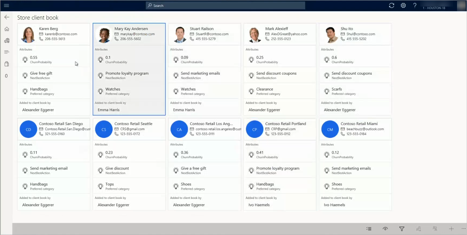The height and width of the screenshot is (235, 467).
Task: Open the insights eye icon in bottom toolbar
Action: pos(385,229)
